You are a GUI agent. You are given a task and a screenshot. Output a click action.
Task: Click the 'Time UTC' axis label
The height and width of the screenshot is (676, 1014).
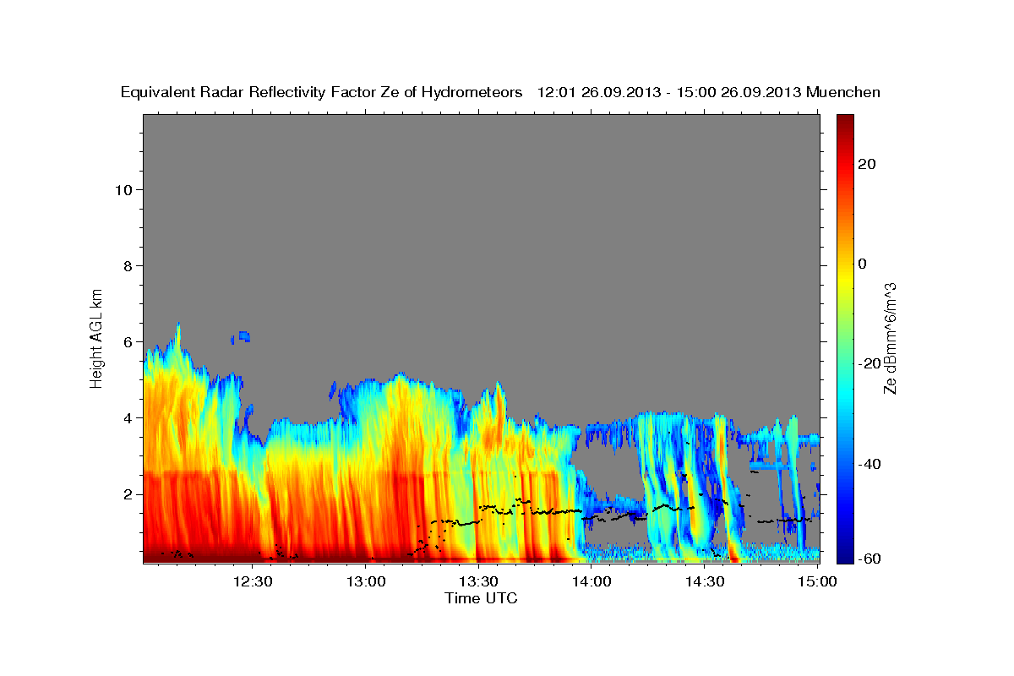coord(481,598)
